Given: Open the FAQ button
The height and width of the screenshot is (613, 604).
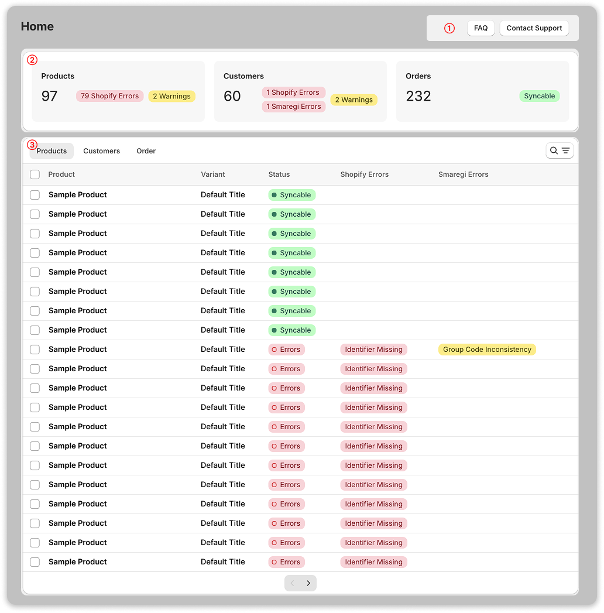Looking at the screenshot, I should point(481,28).
